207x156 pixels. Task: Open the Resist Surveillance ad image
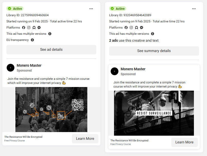[154, 113]
